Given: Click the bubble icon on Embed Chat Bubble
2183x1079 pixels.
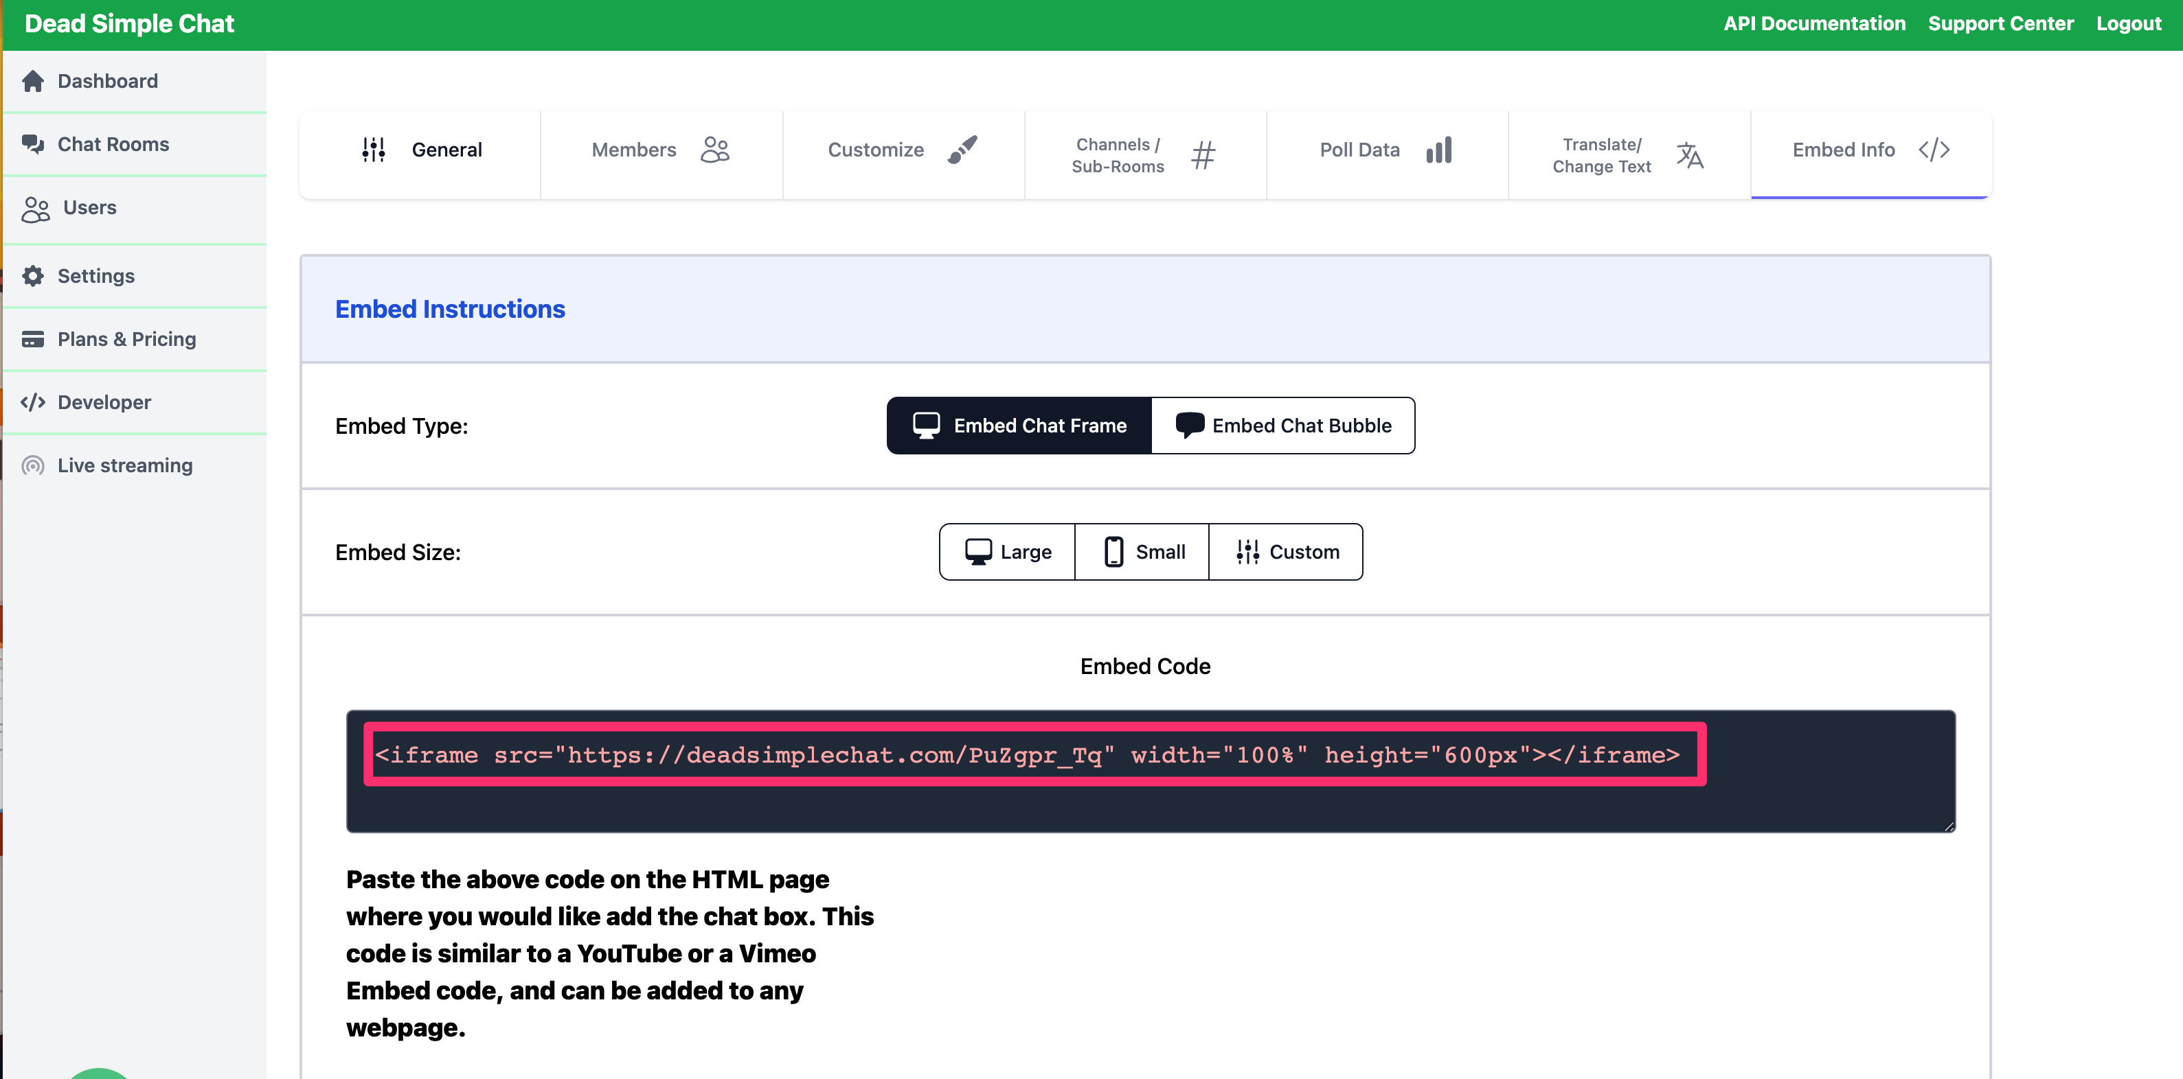Looking at the screenshot, I should (1190, 425).
